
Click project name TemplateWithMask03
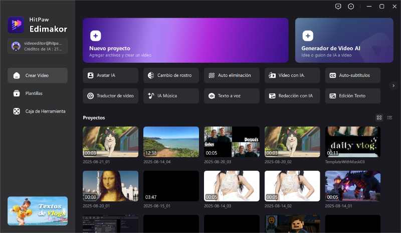click(x=345, y=162)
